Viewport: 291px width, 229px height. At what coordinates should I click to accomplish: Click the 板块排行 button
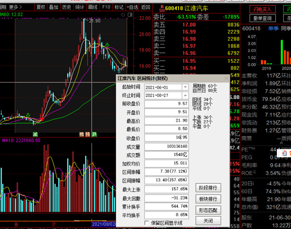(208, 199)
